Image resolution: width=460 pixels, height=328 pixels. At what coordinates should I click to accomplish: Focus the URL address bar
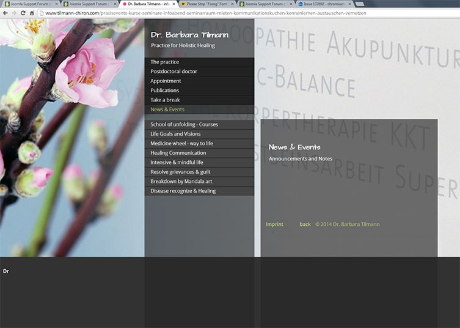(249, 13)
